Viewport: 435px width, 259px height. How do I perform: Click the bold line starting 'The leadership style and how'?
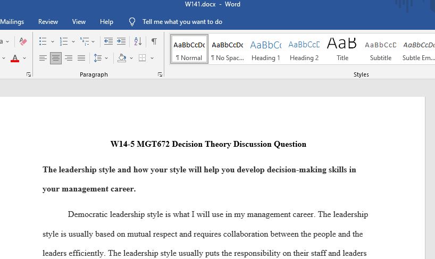(x=199, y=170)
